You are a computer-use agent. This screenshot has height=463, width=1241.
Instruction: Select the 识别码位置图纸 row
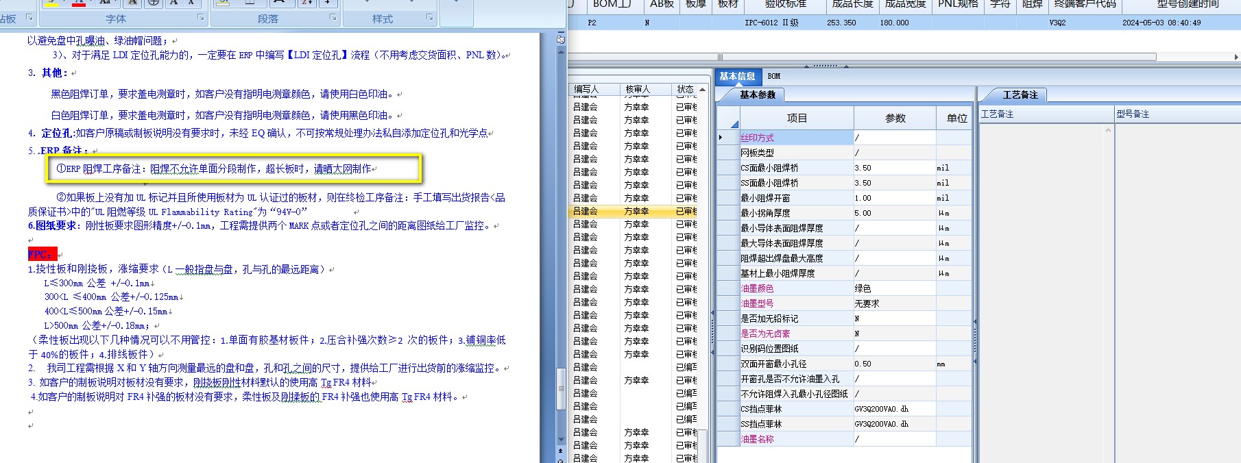click(845, 349)
